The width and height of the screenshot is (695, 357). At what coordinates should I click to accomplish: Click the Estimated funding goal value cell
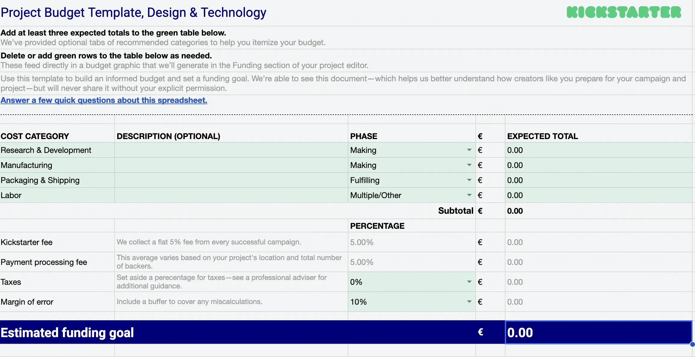pos(599,332)
